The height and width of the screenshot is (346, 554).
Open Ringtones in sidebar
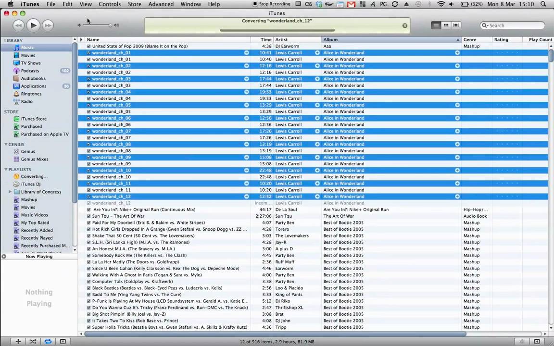click(x=31, y=94)
